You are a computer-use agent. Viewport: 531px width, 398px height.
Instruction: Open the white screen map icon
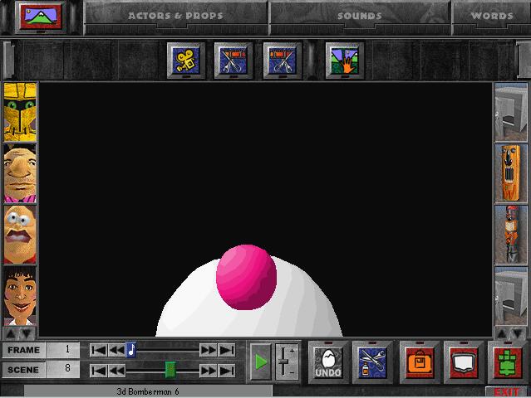click(x=463, y=362)
